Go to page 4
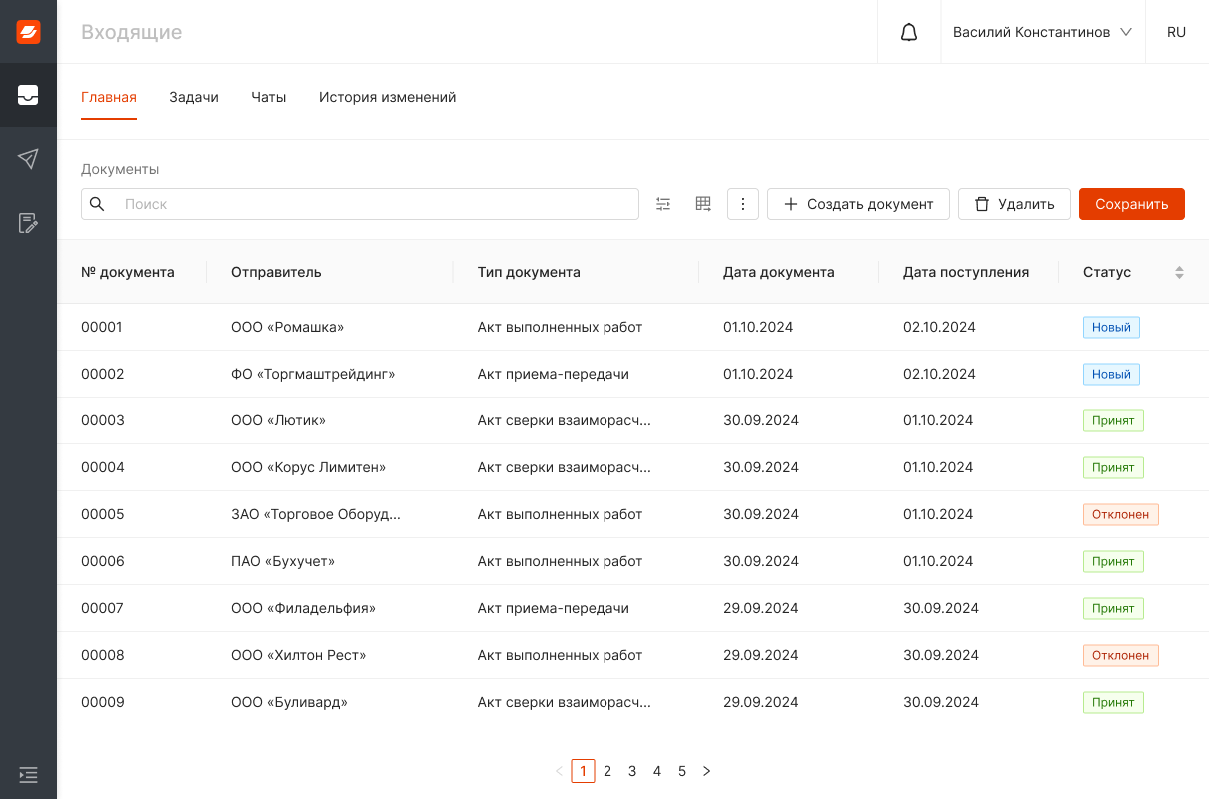The height and width of the screenshot is (799, 1209). pyautogui.click(x=657, y=771)
